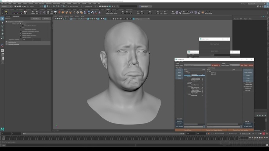Screen dimensions: 269x151
Task: Select the arrow Select tool in toolbox
Action: point(2,18)
